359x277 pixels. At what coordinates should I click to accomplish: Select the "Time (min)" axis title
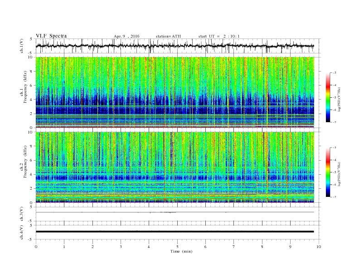pyautogui.click(x=181, y=251)
